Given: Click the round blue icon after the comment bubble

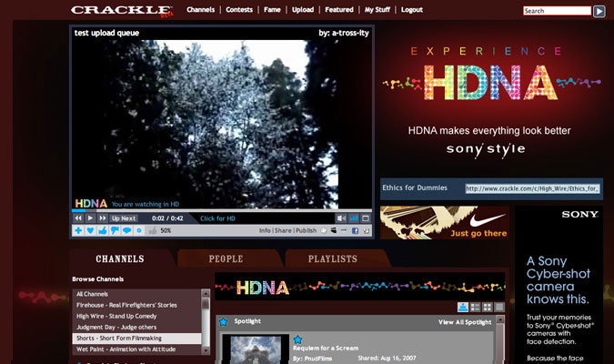Looking at the screenshot, I should pyautogui.click(x=139, y=230).
